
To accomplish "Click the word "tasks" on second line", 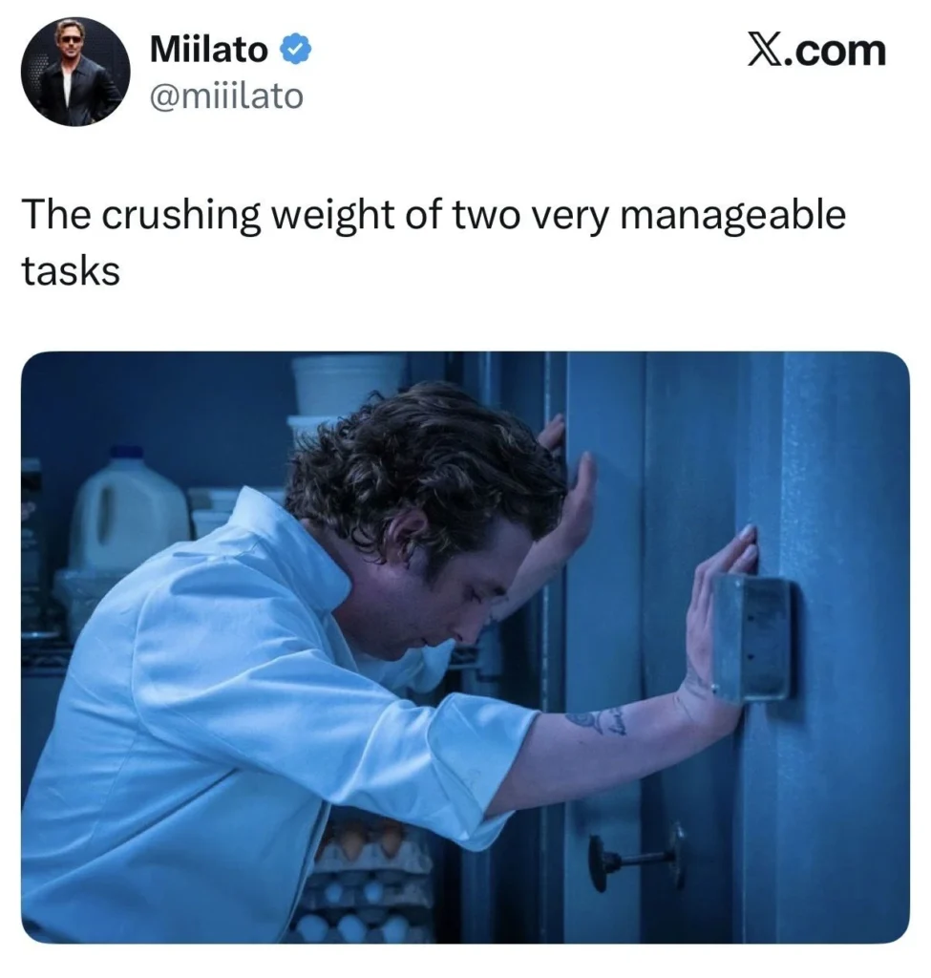I will coord(71,271).
